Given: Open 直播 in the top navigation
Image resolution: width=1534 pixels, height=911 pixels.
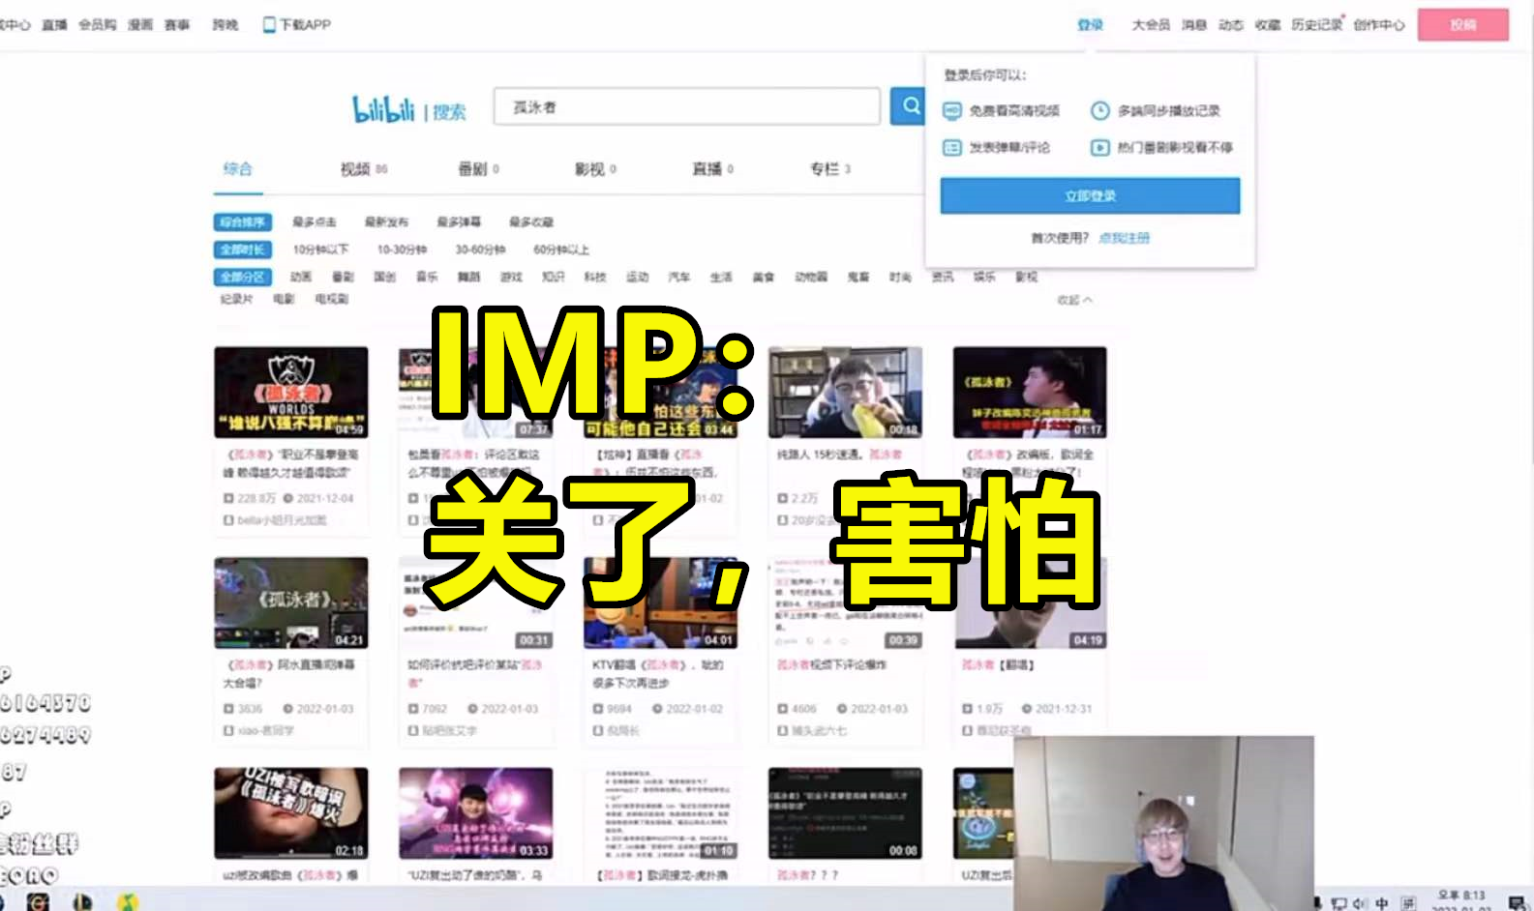Looking at the screenshot, I should 55,24.
